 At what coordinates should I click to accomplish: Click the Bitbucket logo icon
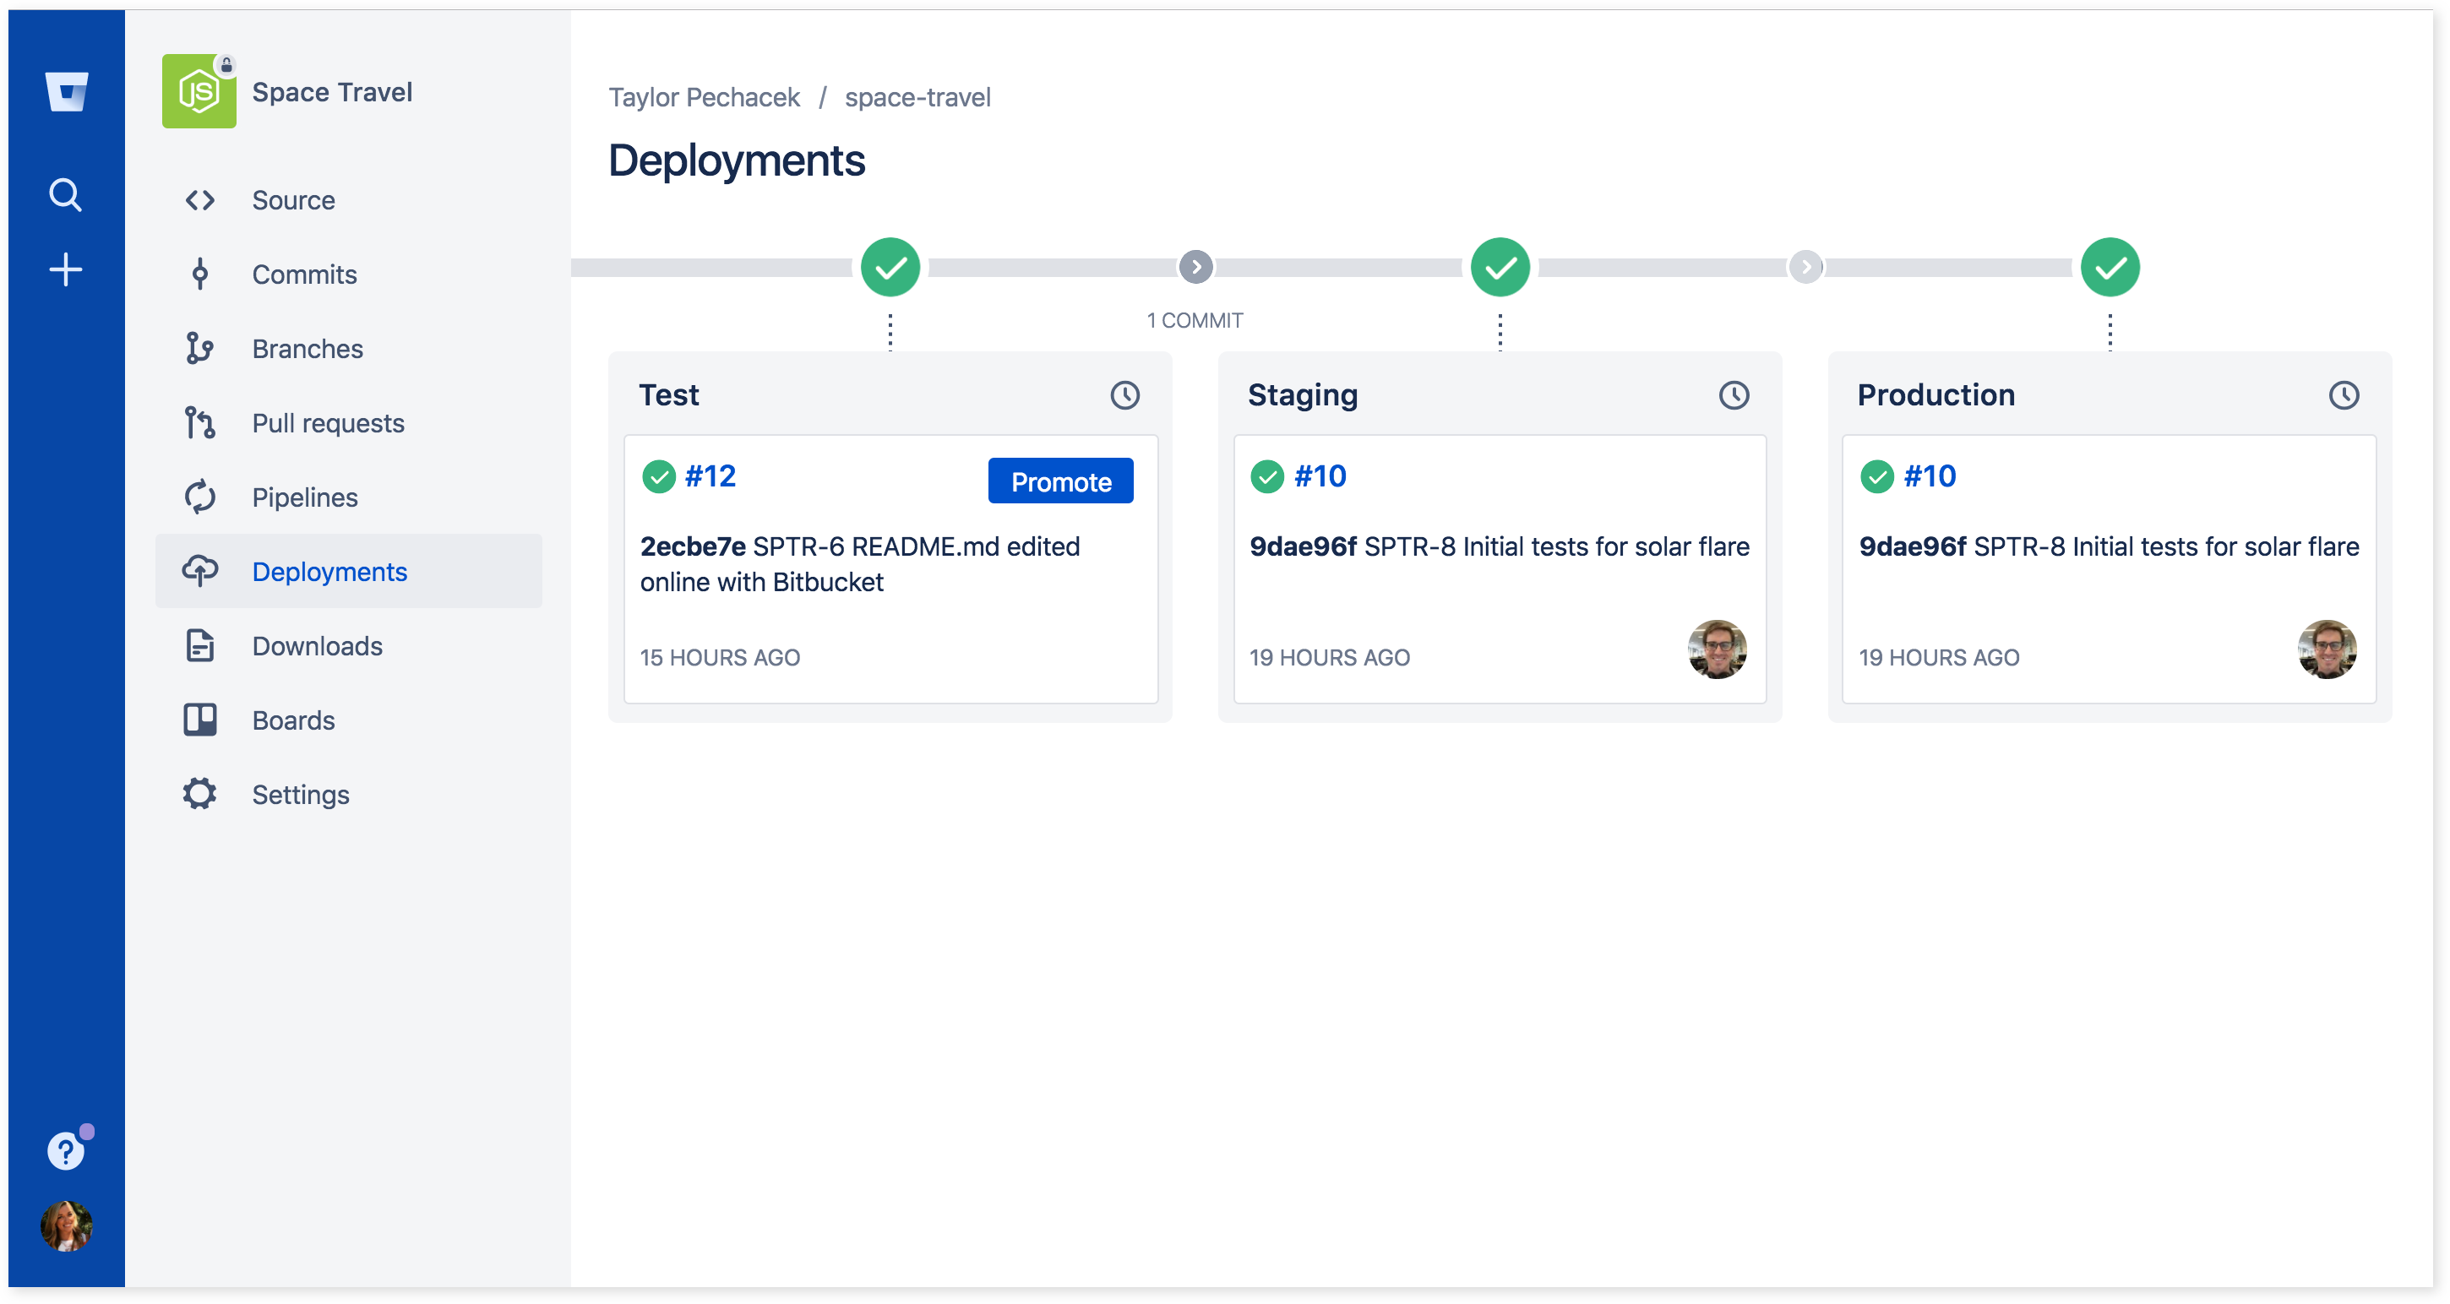(67, 92)
